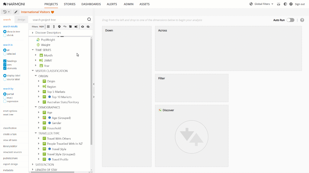
Task: Uncheck the axes checkbox
Action: coord(5,65)
